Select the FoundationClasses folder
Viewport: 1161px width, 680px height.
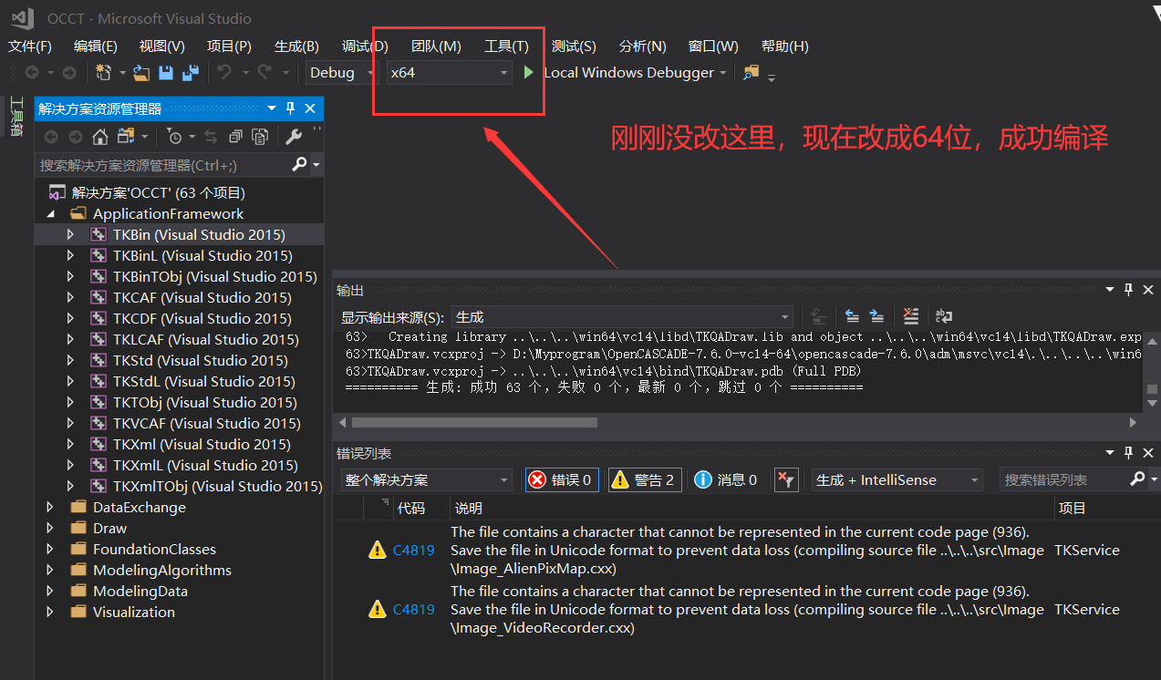pos(154,550)
